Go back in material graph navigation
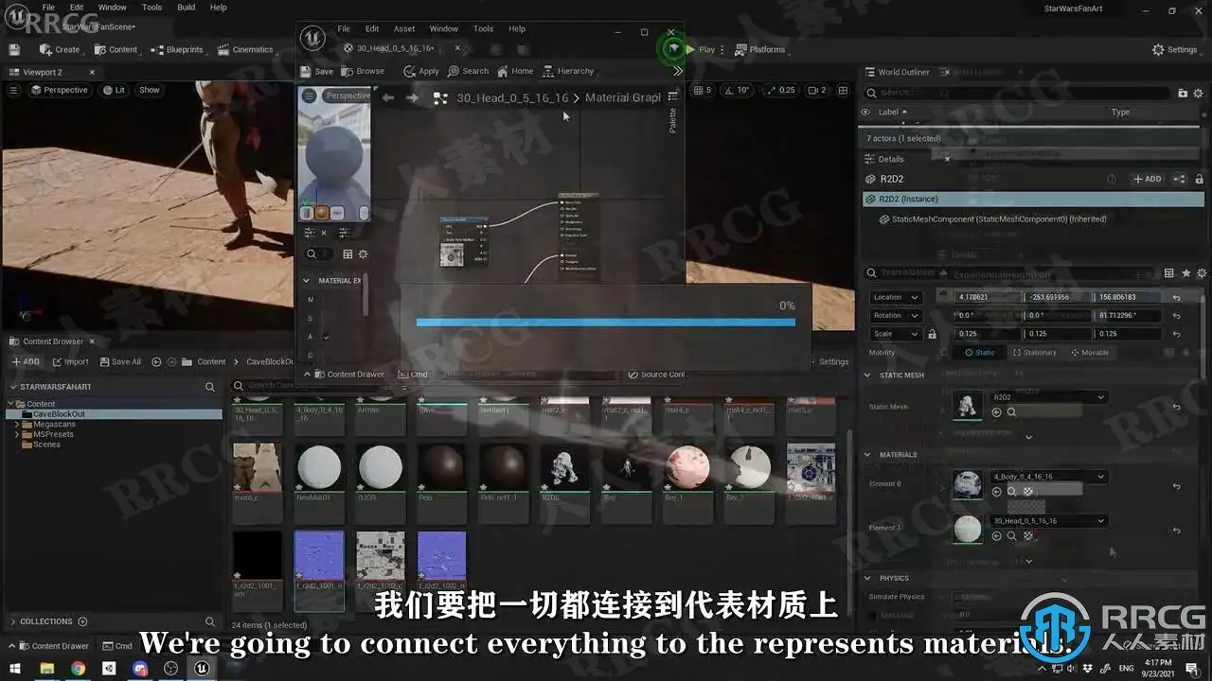The width and height of the screenshot is (1212, 681). click(388, 97)
